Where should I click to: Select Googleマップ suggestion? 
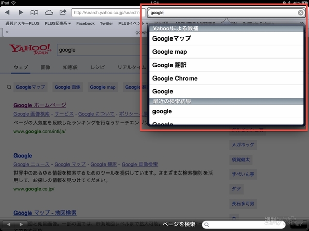pos(226,38)
